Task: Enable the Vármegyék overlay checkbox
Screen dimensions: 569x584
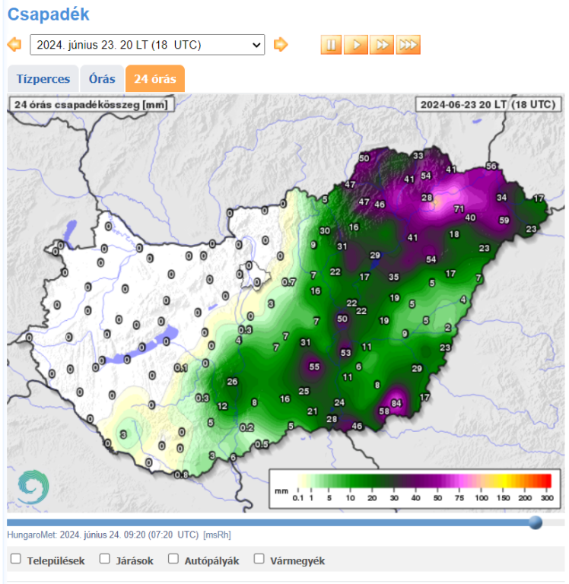Action: click(259, 560)
